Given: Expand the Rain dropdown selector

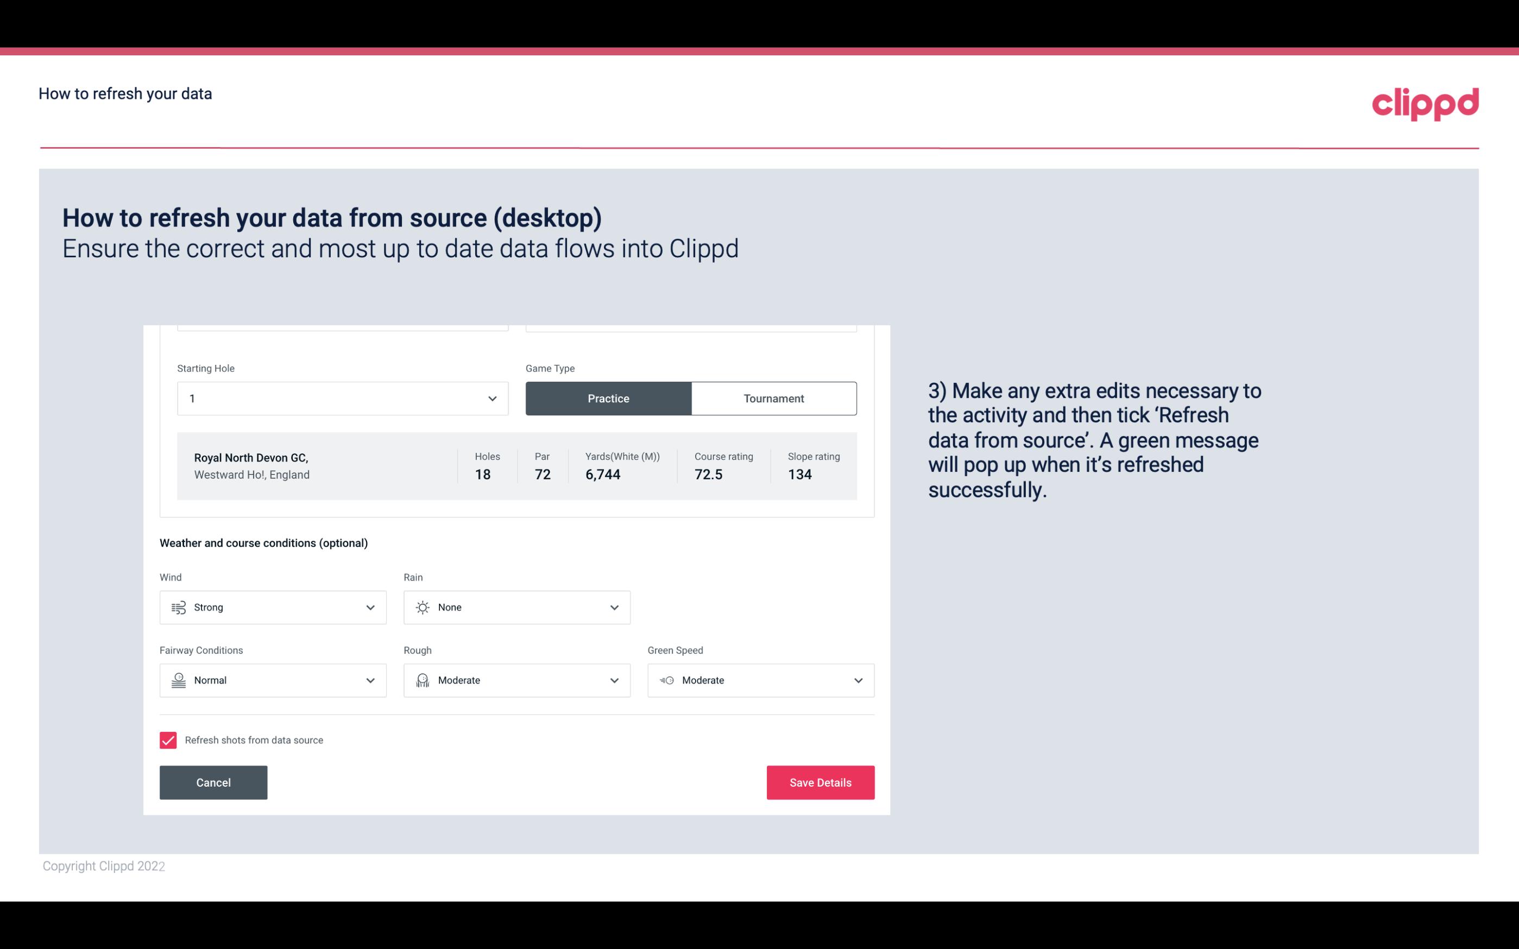Looking at the screenshot, I should pos(614,607).
